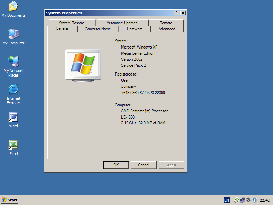Click the 'Registered to:' label
Screen dimensions: 273x205
pyautogui.click(x=126, y=74)
